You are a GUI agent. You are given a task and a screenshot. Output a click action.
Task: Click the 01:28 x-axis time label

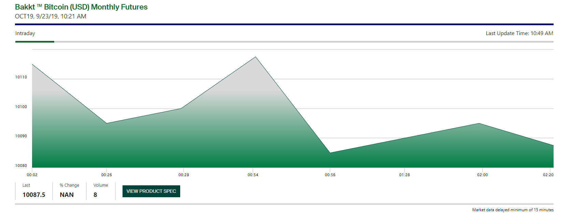pyautogui.click(x=404, y=175)
